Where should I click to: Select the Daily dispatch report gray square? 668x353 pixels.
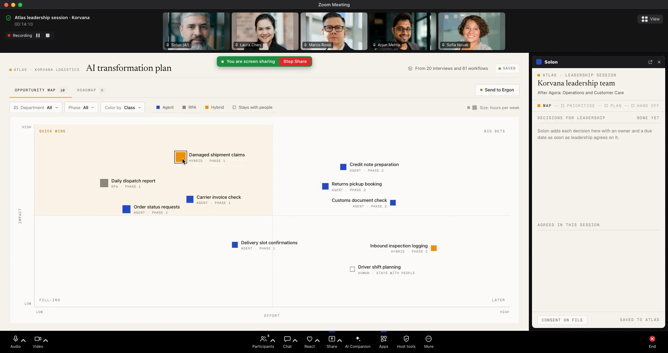coord(104,183)
